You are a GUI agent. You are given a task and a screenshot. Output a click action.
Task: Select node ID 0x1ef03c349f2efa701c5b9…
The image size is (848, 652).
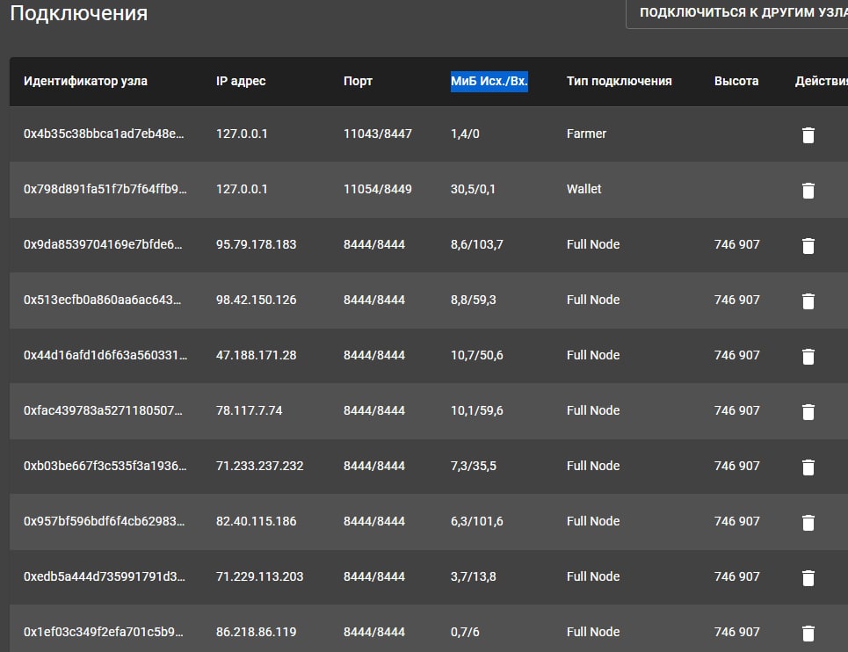[104, 632]
